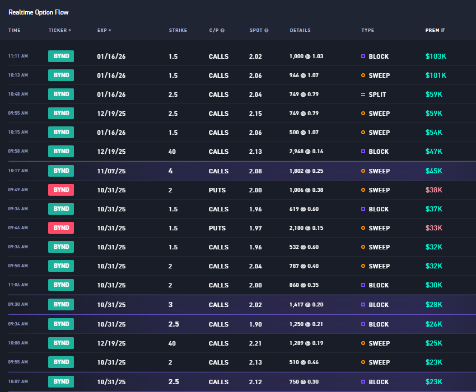
Task: Click the sweep icon in the $45K row
Action: [363, 171]
